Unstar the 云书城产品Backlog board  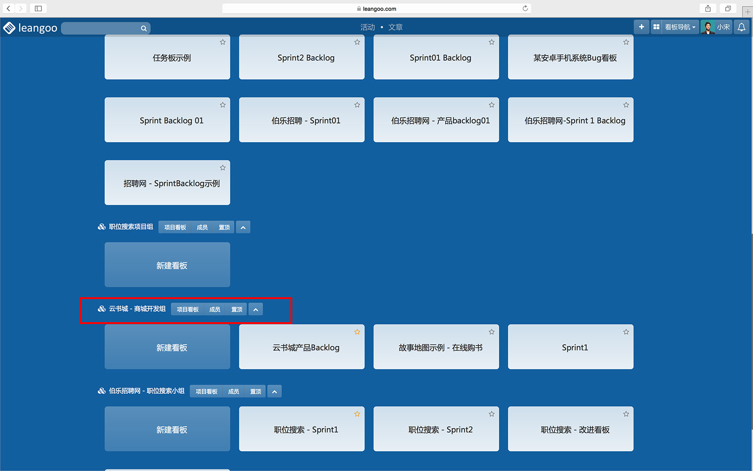point(357,332)
